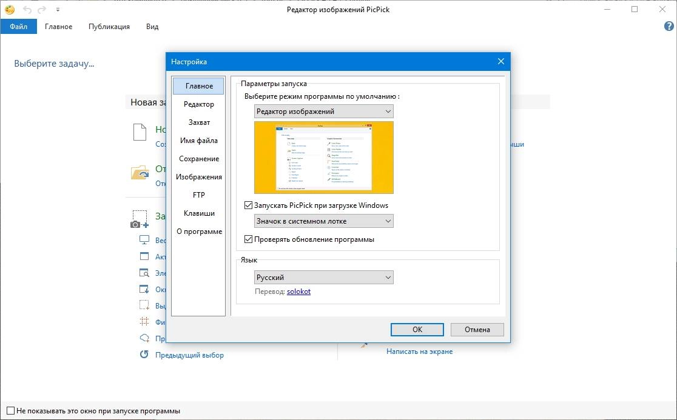Click the fixed region capture icon

(x=144, y=322)
